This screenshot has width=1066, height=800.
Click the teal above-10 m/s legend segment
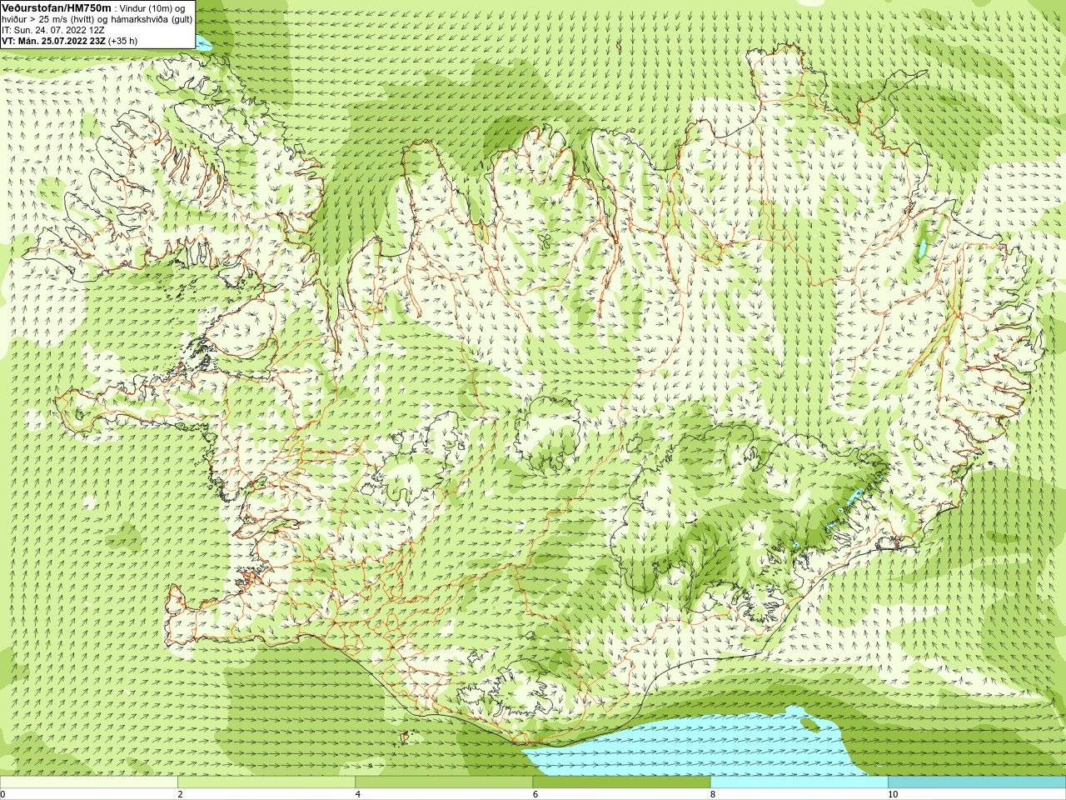pos(977,782)
